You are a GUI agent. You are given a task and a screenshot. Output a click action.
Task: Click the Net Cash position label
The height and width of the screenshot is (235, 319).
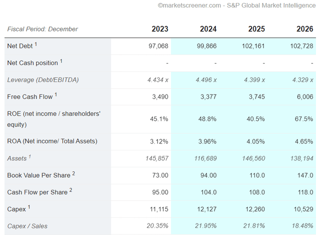point(35,62)
